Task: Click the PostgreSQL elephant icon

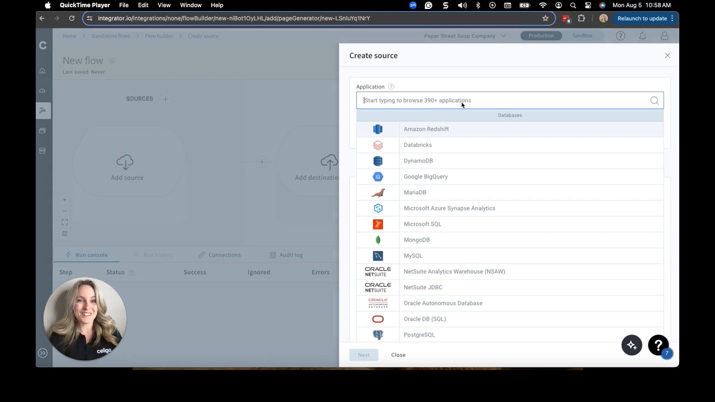Action: tap(378, 335)
